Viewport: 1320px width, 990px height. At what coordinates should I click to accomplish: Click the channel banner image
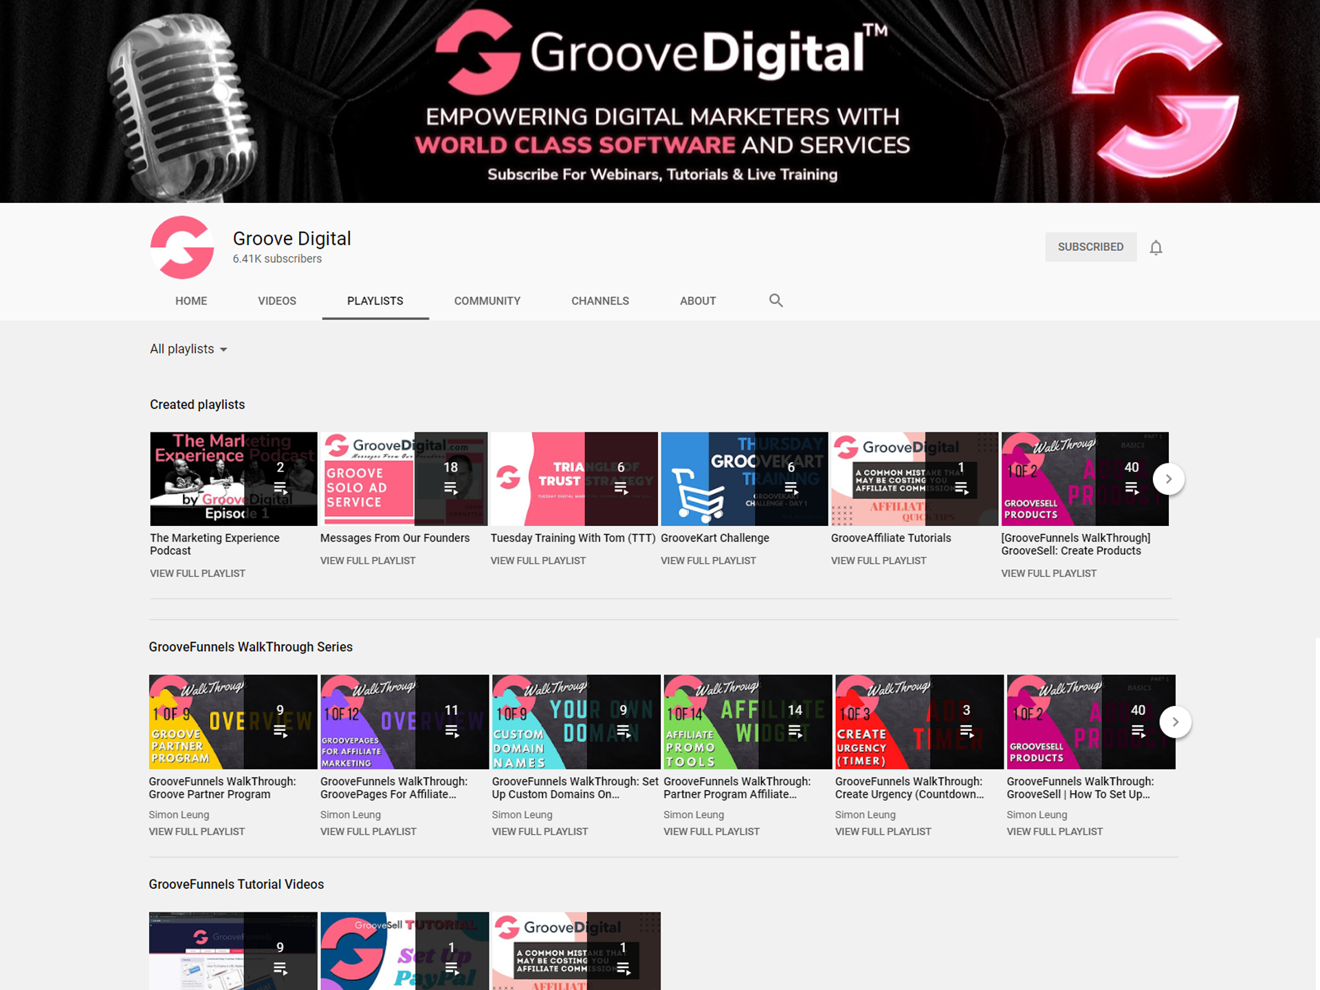point(660,101)
